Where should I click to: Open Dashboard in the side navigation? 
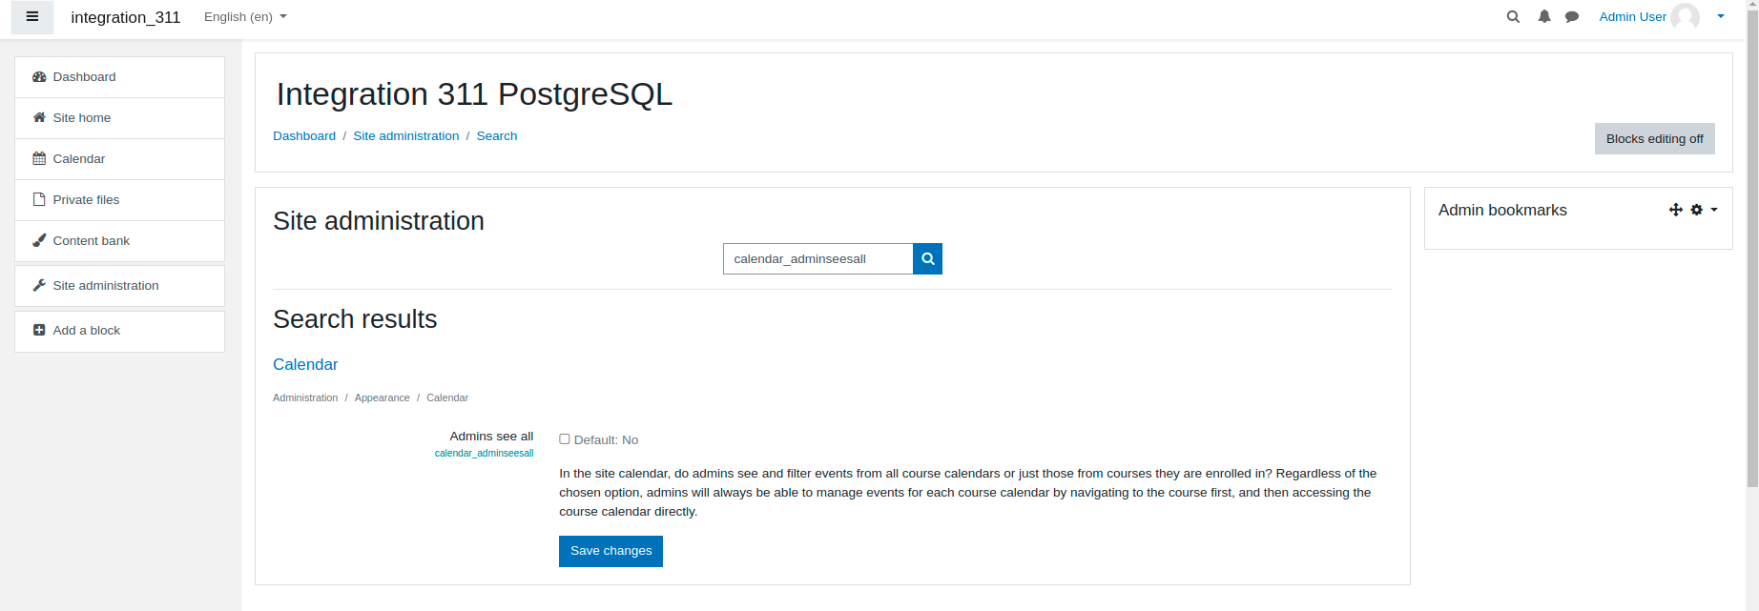pos(120,77)
